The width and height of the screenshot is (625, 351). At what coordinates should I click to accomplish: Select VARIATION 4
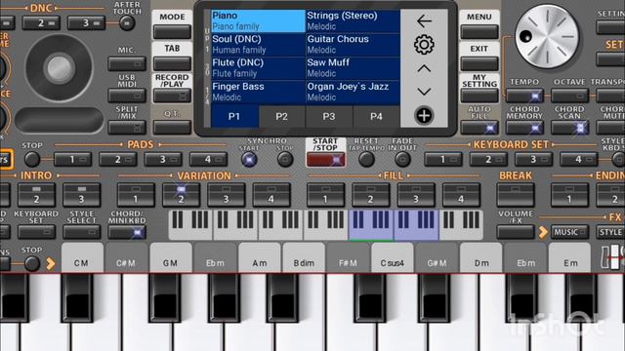click(x=271, y=195)
